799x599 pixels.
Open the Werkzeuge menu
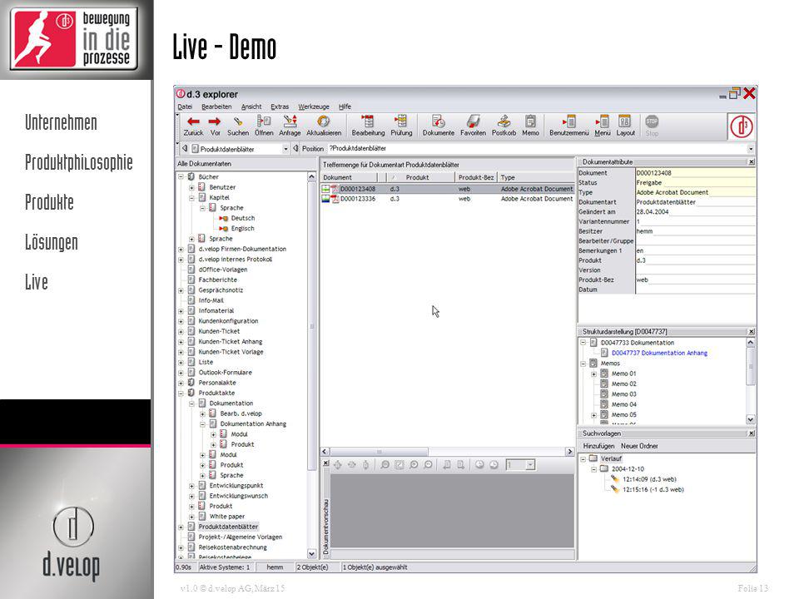314,107
